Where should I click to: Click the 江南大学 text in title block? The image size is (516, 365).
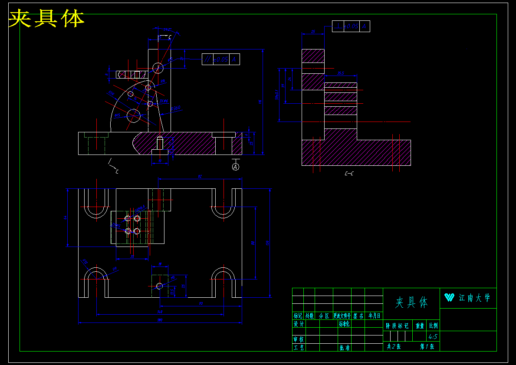pos(474,298)
